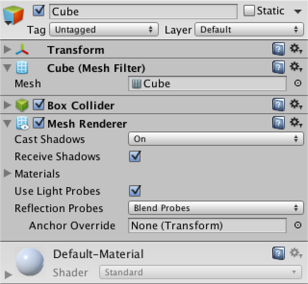Open Transform gear settings menu
The height and width of the screenshot is (284, 308).
pos(295,48)
